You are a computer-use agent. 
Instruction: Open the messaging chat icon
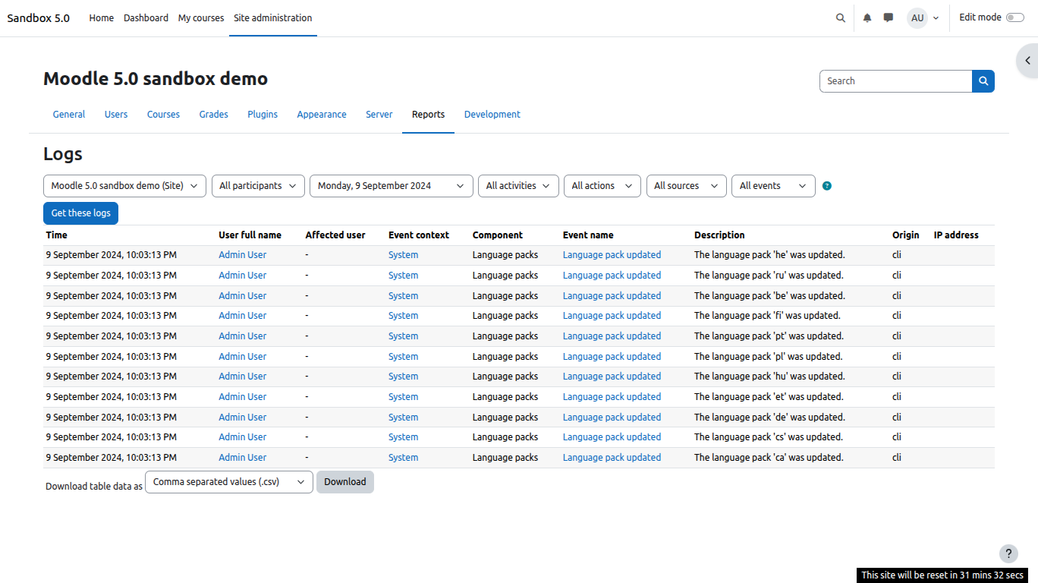[888, 17]
